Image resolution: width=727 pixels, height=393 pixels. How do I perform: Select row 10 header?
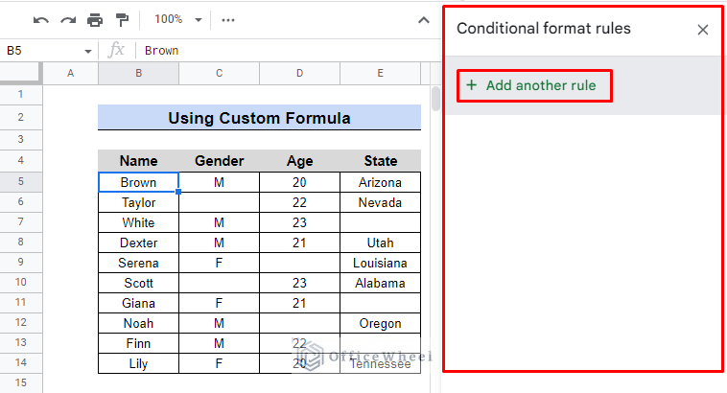[21, 282]
